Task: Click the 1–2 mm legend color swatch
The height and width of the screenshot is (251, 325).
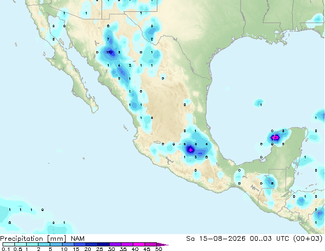Action: pos(32,244)
